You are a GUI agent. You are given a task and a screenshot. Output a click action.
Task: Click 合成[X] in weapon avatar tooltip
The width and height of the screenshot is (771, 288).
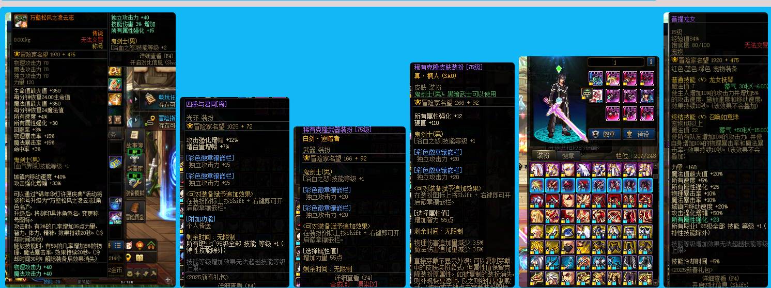point(339,284)
